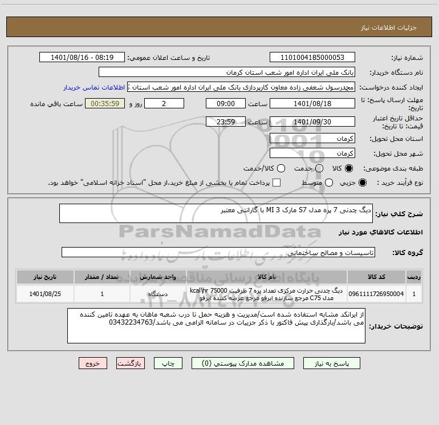Click the remaining time 00:35:59
Image resolution: width=439 pixels, height=425 pixels.
click(x=105, y=104)
